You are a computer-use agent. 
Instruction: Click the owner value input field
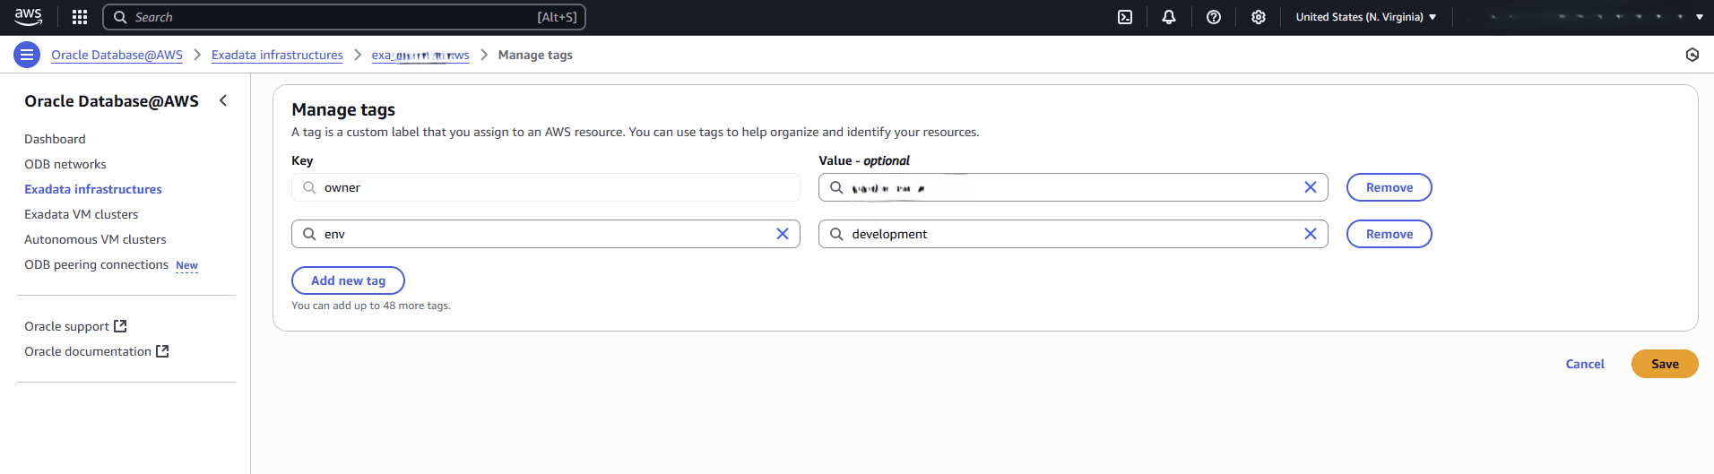1073,187
